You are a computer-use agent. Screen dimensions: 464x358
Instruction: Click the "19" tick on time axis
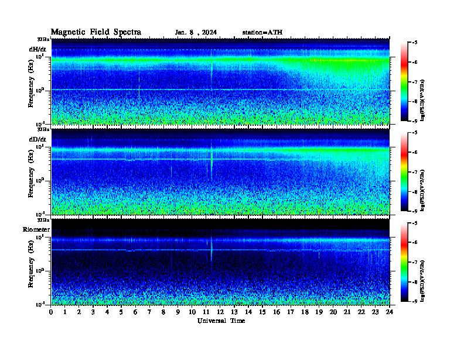coord(319,312)
